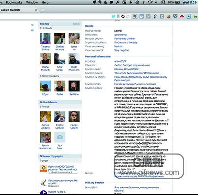Adjust the system volume icon in menu bar

pyautogui.click(x=156, y=2)
